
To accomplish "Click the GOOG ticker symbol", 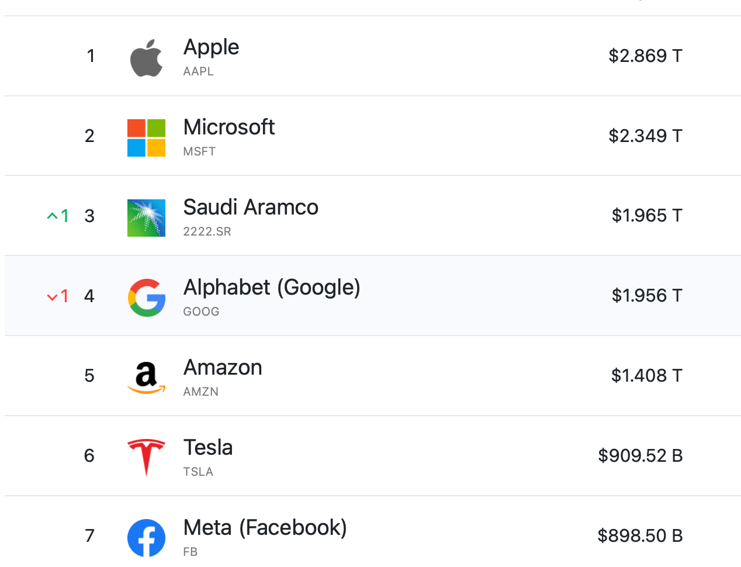I will [x=201, y=312].
